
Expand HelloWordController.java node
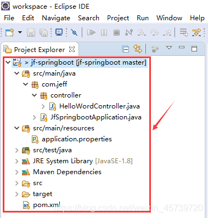tap(43, 106)
